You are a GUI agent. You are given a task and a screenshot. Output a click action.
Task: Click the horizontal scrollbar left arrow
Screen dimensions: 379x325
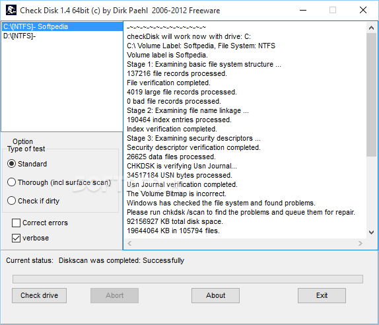(x=129, y=243)
